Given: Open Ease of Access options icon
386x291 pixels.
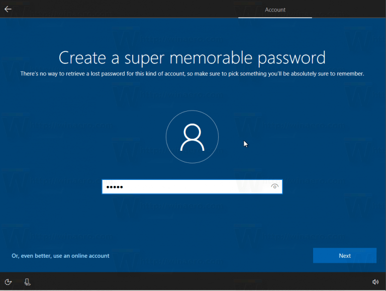Looking at the screenshot, I should (x=8, y=282).
